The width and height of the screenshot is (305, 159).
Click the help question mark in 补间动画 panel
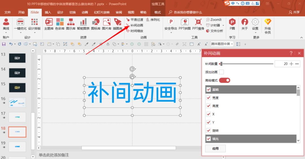[x=291, y=53]
